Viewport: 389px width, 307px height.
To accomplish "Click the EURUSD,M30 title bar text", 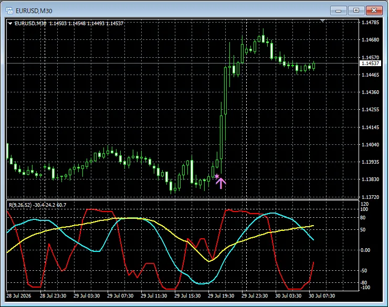I will (34, 11).
